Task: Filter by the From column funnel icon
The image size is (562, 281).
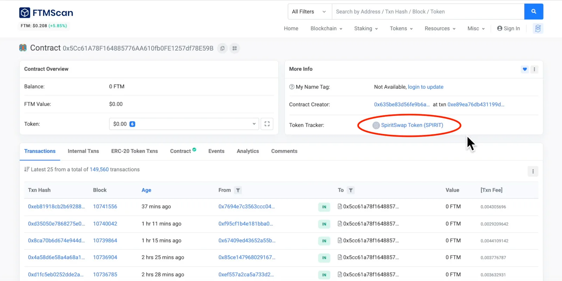Action: pos(238,190)
